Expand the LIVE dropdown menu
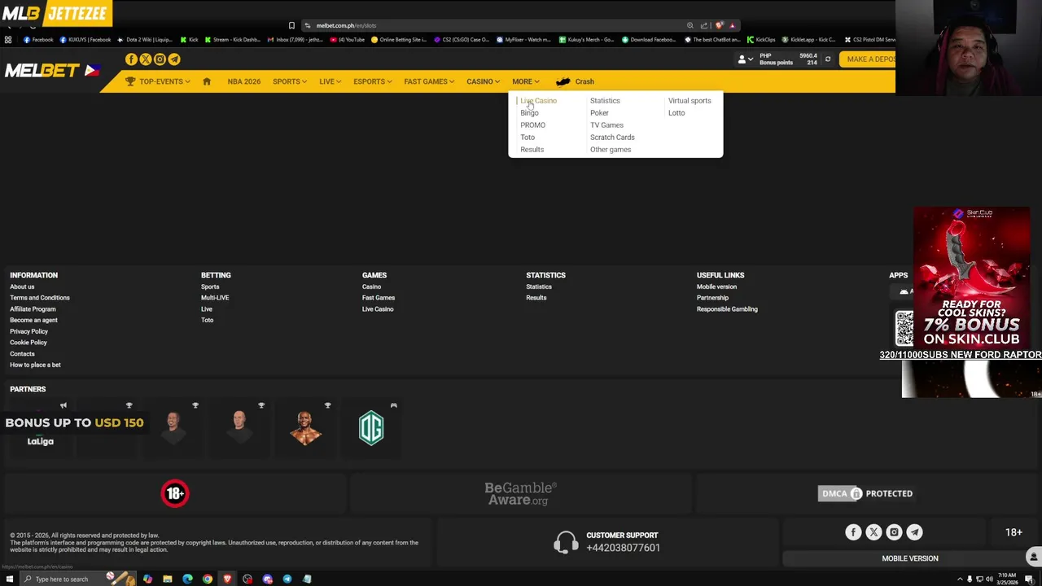The height and width of the screenshot is (586, 1042). pos(330,81)
